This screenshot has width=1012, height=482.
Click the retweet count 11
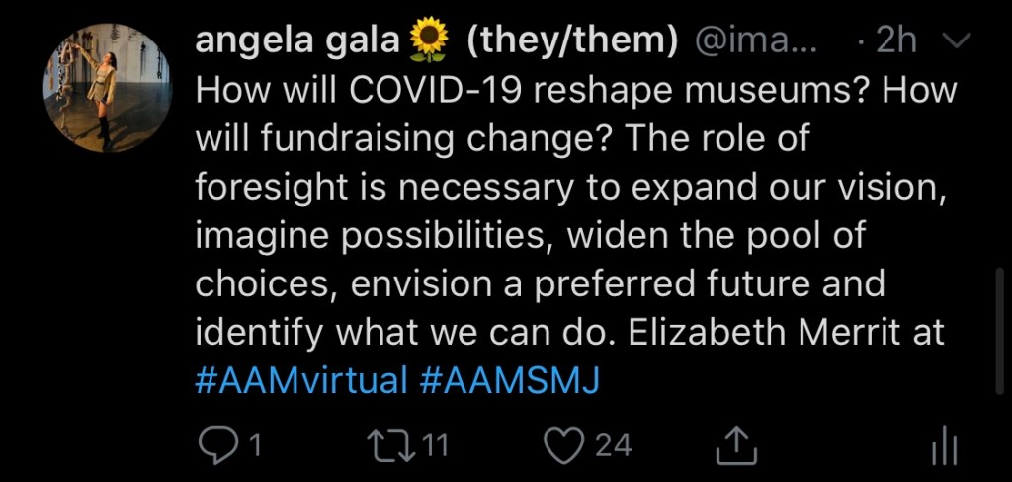point(435,445)
